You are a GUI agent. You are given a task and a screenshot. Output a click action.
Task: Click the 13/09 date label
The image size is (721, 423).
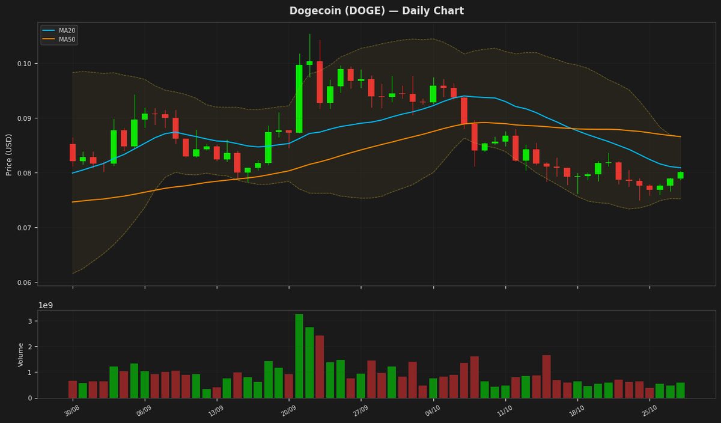click(216, 410)
